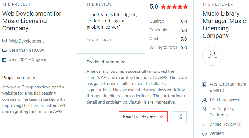Click the Web Development category text
Screen dimensions: 249x138
(27, 41)
